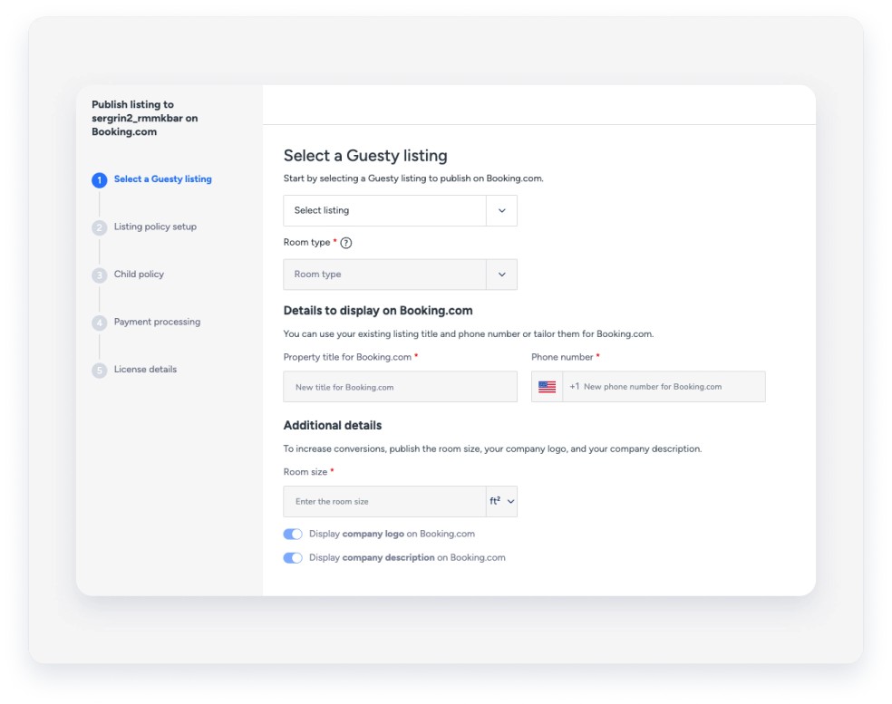The height and width of the screenshot is (704, 892).
Task: Open the Room type dropdown
Action: pyautogui.click(x=400, y=275)
